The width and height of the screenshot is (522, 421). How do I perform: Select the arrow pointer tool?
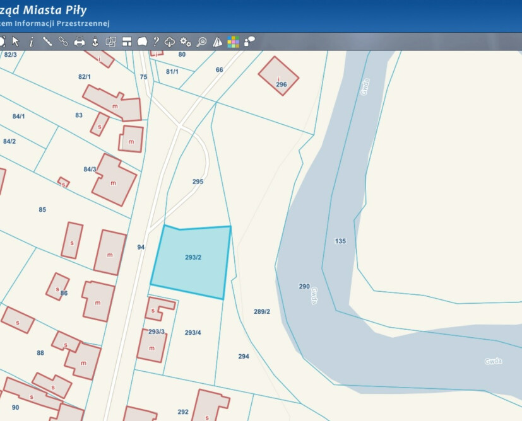coord(16,42)
